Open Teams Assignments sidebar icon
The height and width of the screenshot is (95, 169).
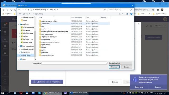[x=5, y=46]
